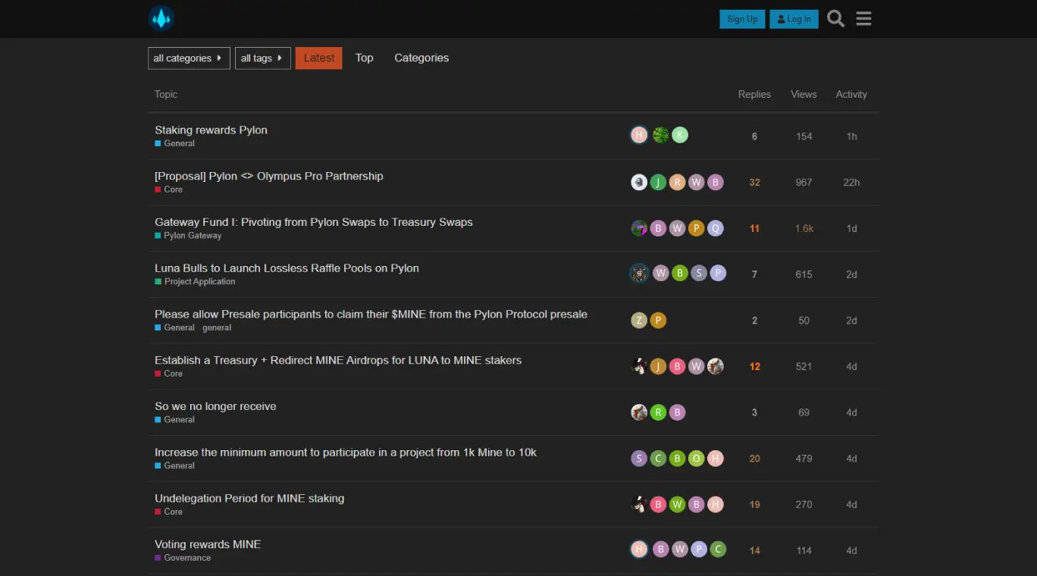Sort by the Activity column header

(x=851, y=94)
